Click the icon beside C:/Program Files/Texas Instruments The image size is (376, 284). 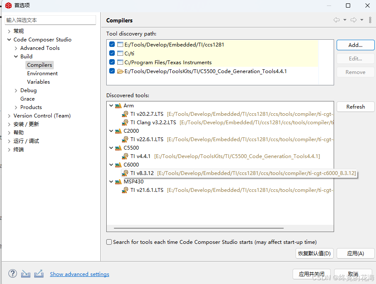point(120,63)
